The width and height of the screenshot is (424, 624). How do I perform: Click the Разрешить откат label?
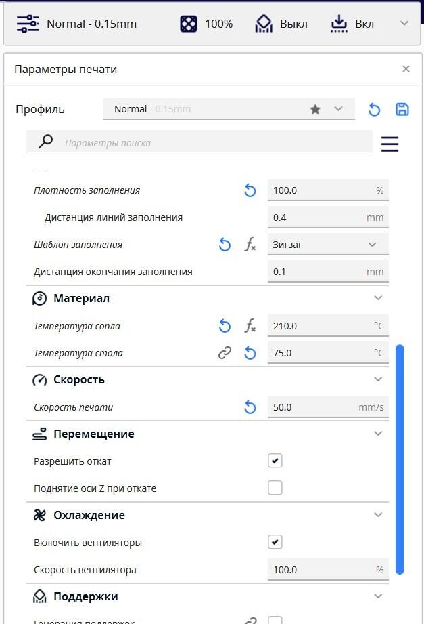point(72,461)
